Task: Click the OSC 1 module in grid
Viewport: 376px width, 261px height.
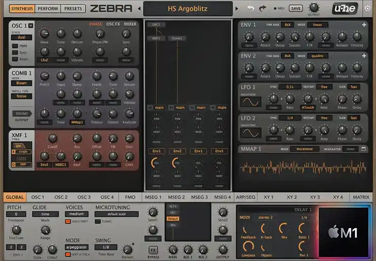Action: pyautogui.click(x=156, y=24)
